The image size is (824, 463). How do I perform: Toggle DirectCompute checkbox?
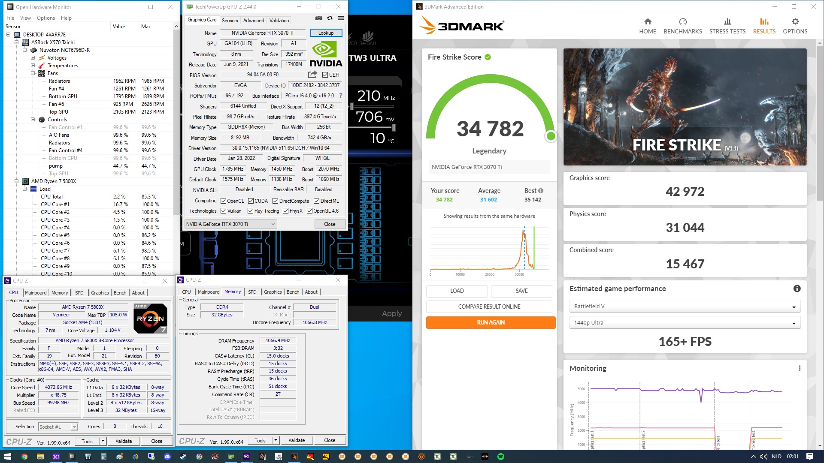(276, 201)
